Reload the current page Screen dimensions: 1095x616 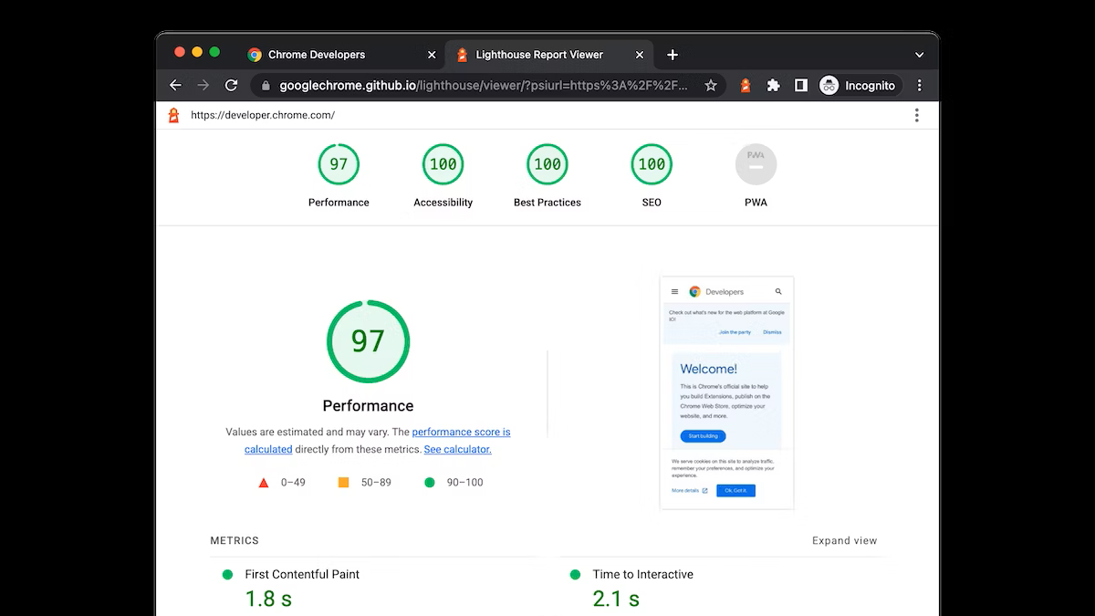pos(232,85)
